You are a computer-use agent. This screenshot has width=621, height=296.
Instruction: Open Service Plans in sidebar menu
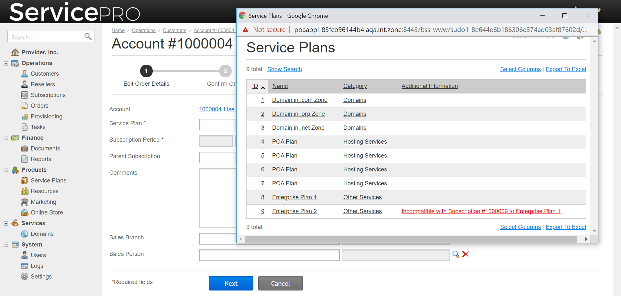click(x=48, y=181)
